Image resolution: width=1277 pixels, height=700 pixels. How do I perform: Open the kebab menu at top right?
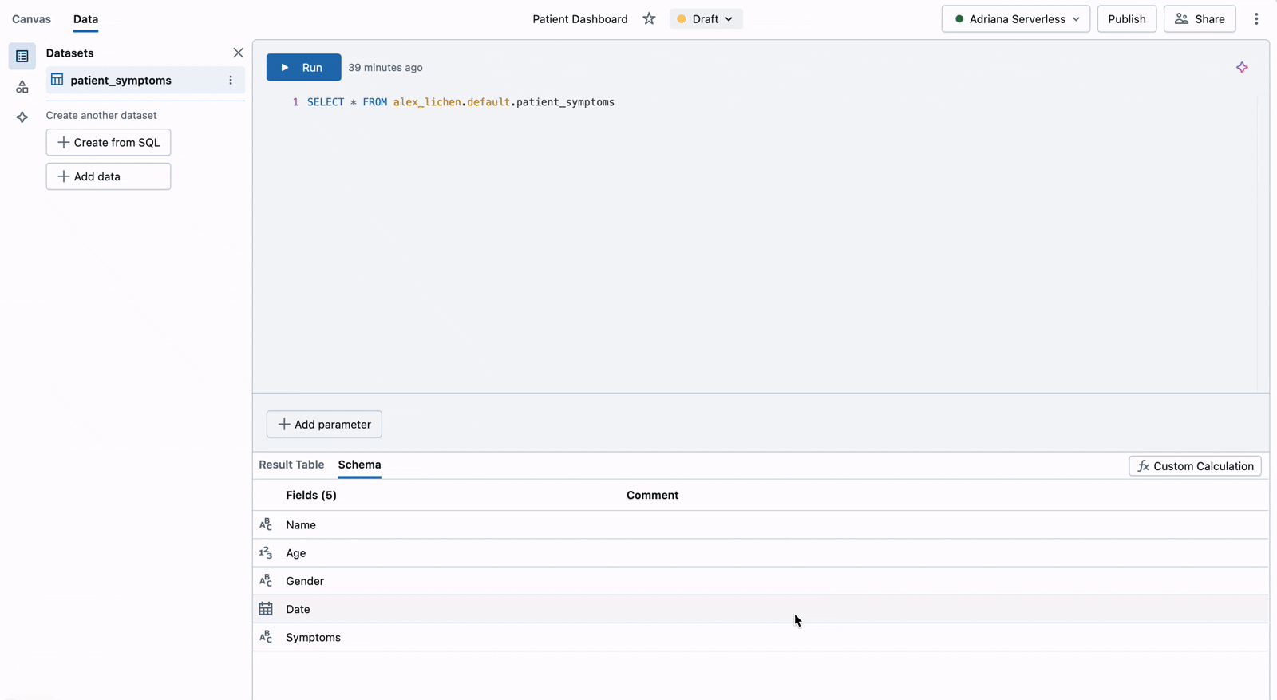[x=1256, y=19]
